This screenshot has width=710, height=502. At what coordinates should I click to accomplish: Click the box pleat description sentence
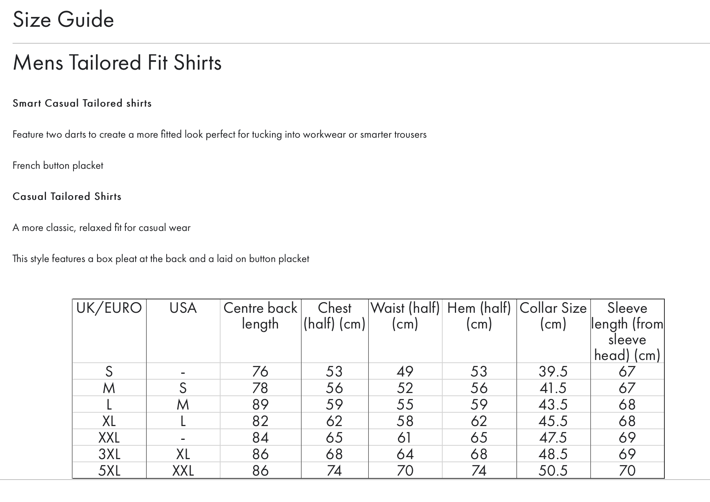[x=161, y=258]
